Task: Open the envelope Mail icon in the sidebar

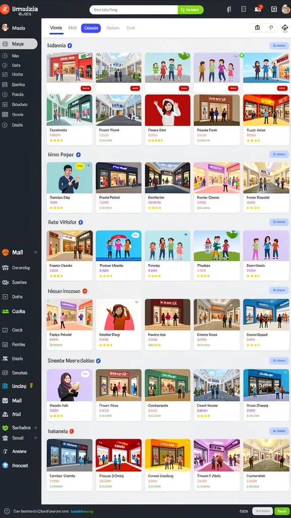Action: (5, 401)
